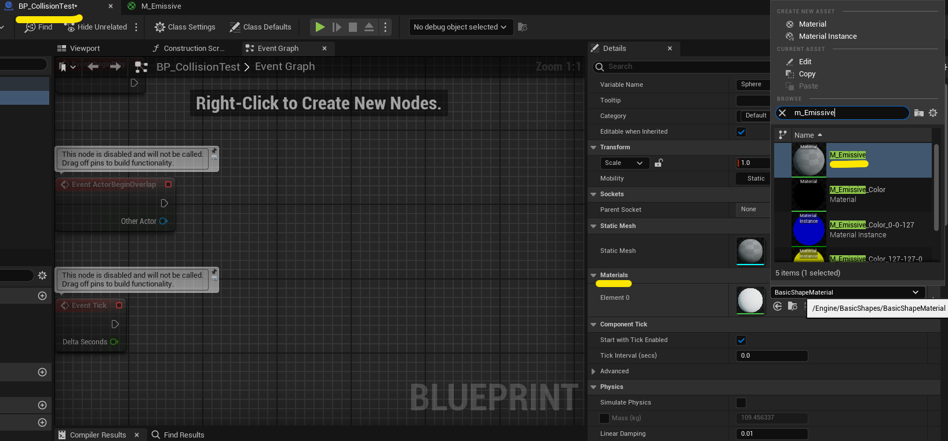Collapse the Static Mesh section

[593, 226]
